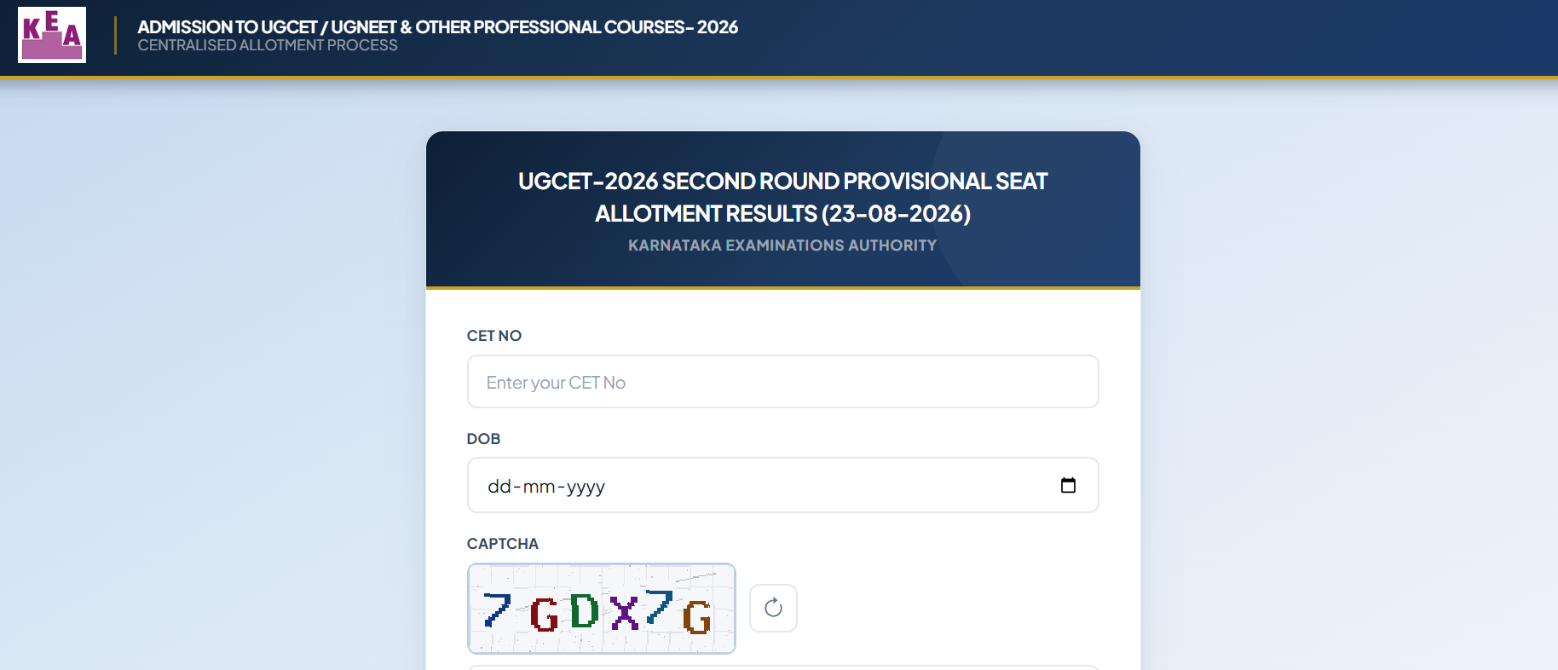Click the Admission to UGCET/UGNEET header title
Viewport: 1558px width, 670px height.
point(438,27)
